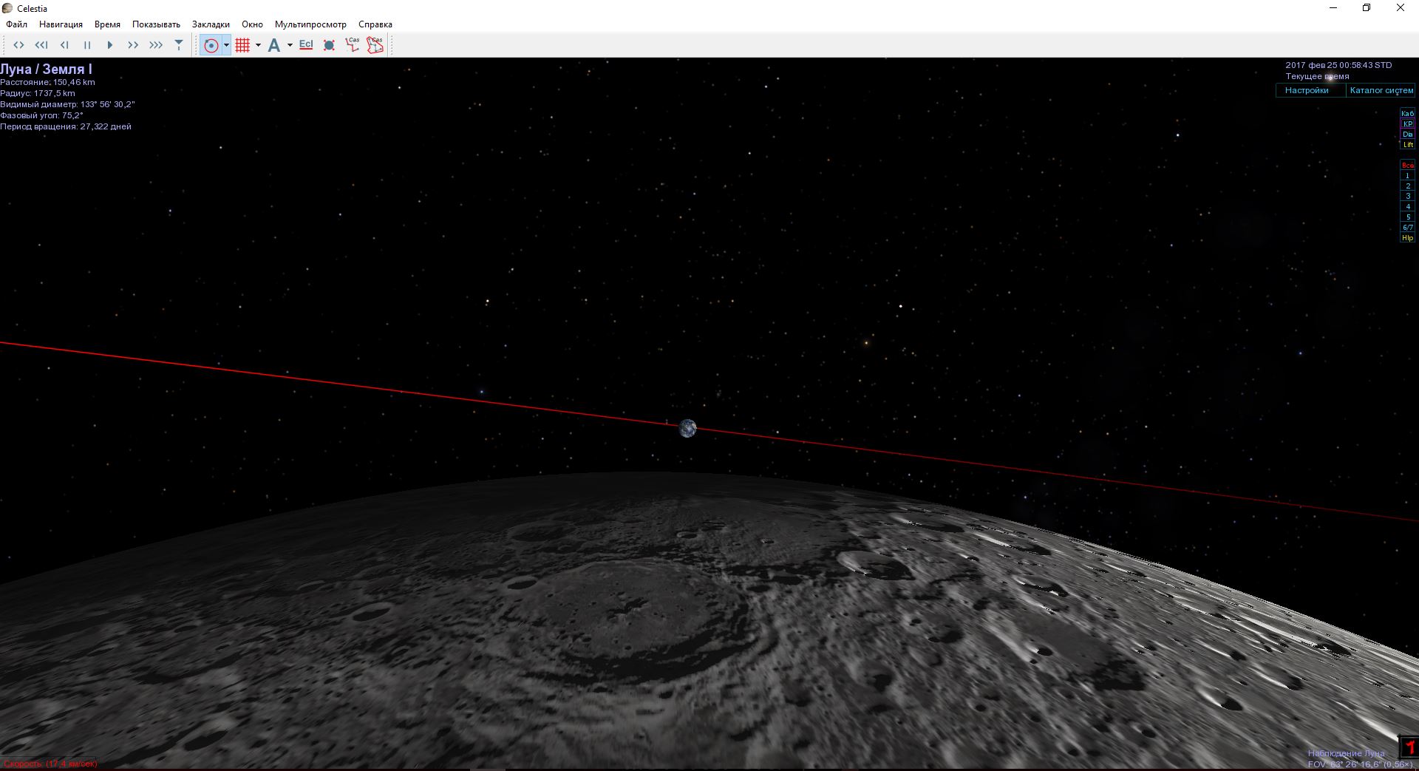
Task: Click the Lift side button
Action: tap(1407, 145)
